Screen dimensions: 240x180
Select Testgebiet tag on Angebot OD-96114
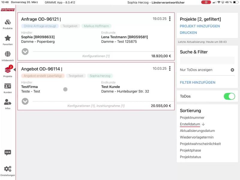click(x=76, y=76)
